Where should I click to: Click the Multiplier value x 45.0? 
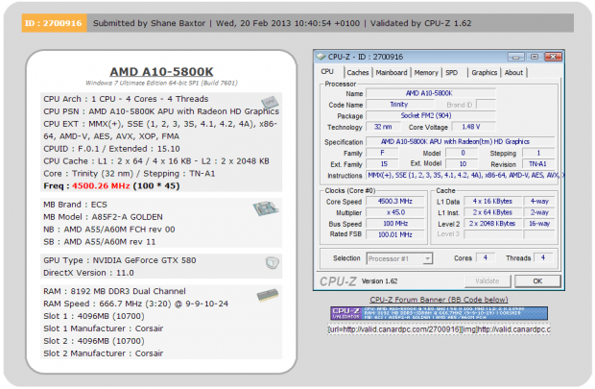[395, 212]
